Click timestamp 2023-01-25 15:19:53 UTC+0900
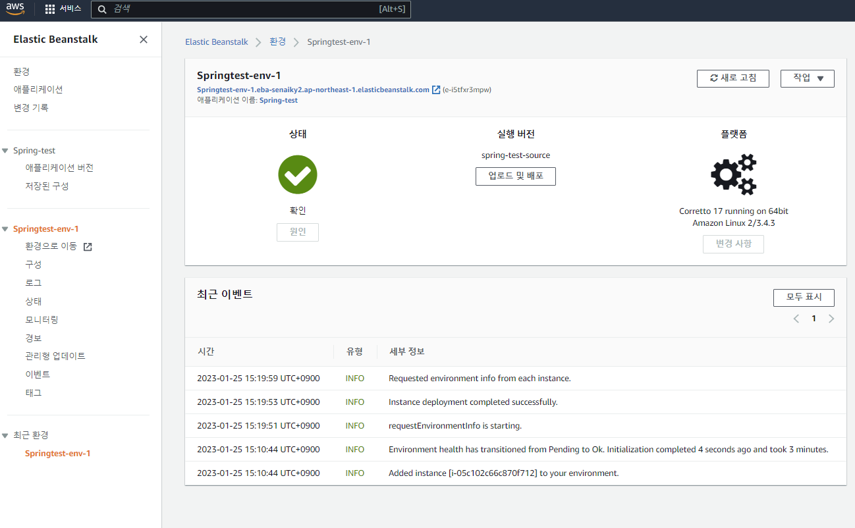This screenshot has height=528, width=855. (258, 402)
